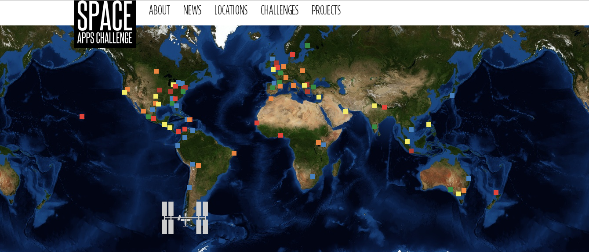
Task: Click the blue marker in Venezuela
Action: pos(193,130)
